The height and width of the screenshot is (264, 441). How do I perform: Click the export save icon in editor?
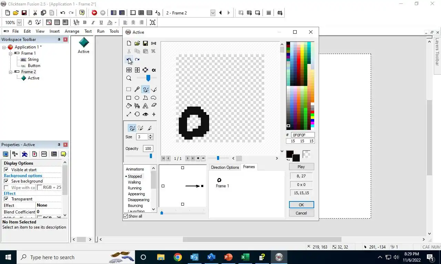pos(145,43)
